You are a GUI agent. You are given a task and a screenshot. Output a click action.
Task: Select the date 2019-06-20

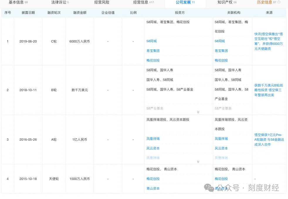point(28,42)
